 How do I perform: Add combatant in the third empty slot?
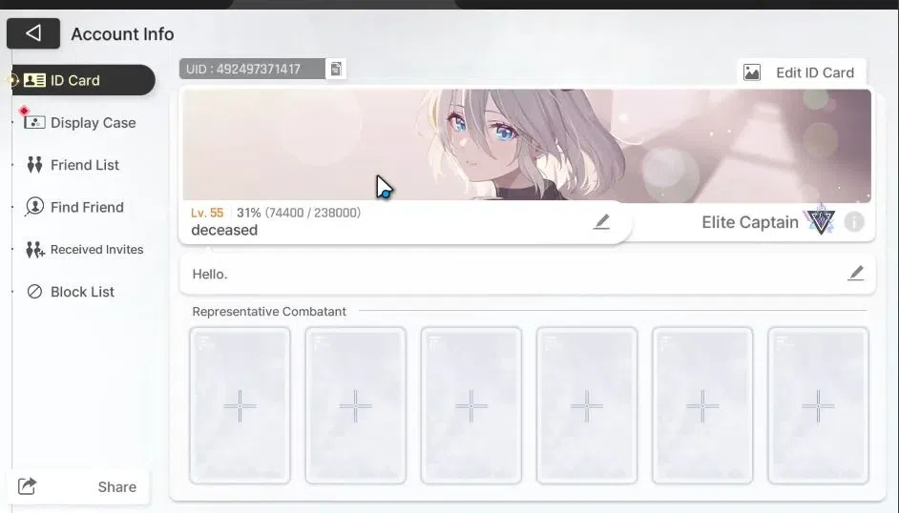pos(471,406)
